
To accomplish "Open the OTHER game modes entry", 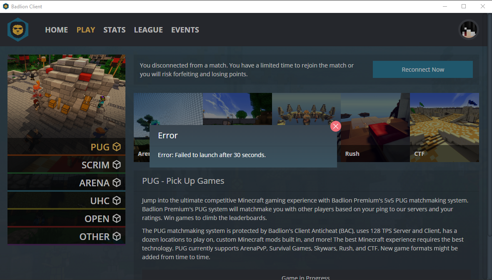I will (67, 236).
